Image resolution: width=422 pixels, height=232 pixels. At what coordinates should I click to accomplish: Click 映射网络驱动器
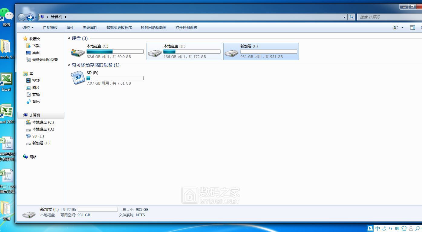(154, 27)
